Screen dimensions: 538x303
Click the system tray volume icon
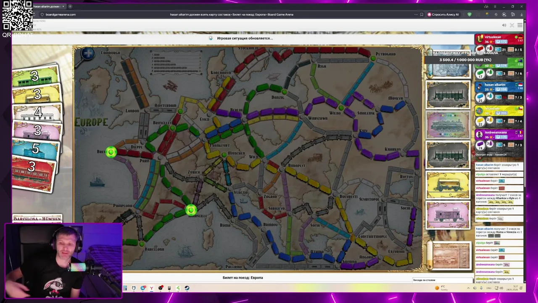pos(501,288)
